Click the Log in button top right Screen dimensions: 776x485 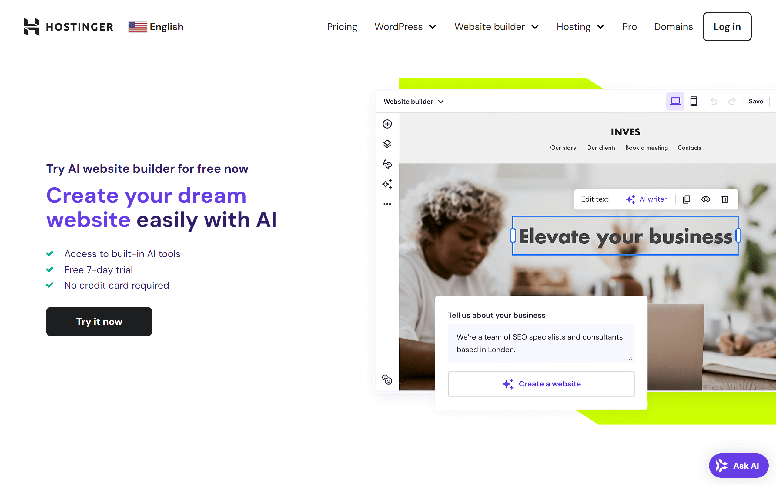727,26
